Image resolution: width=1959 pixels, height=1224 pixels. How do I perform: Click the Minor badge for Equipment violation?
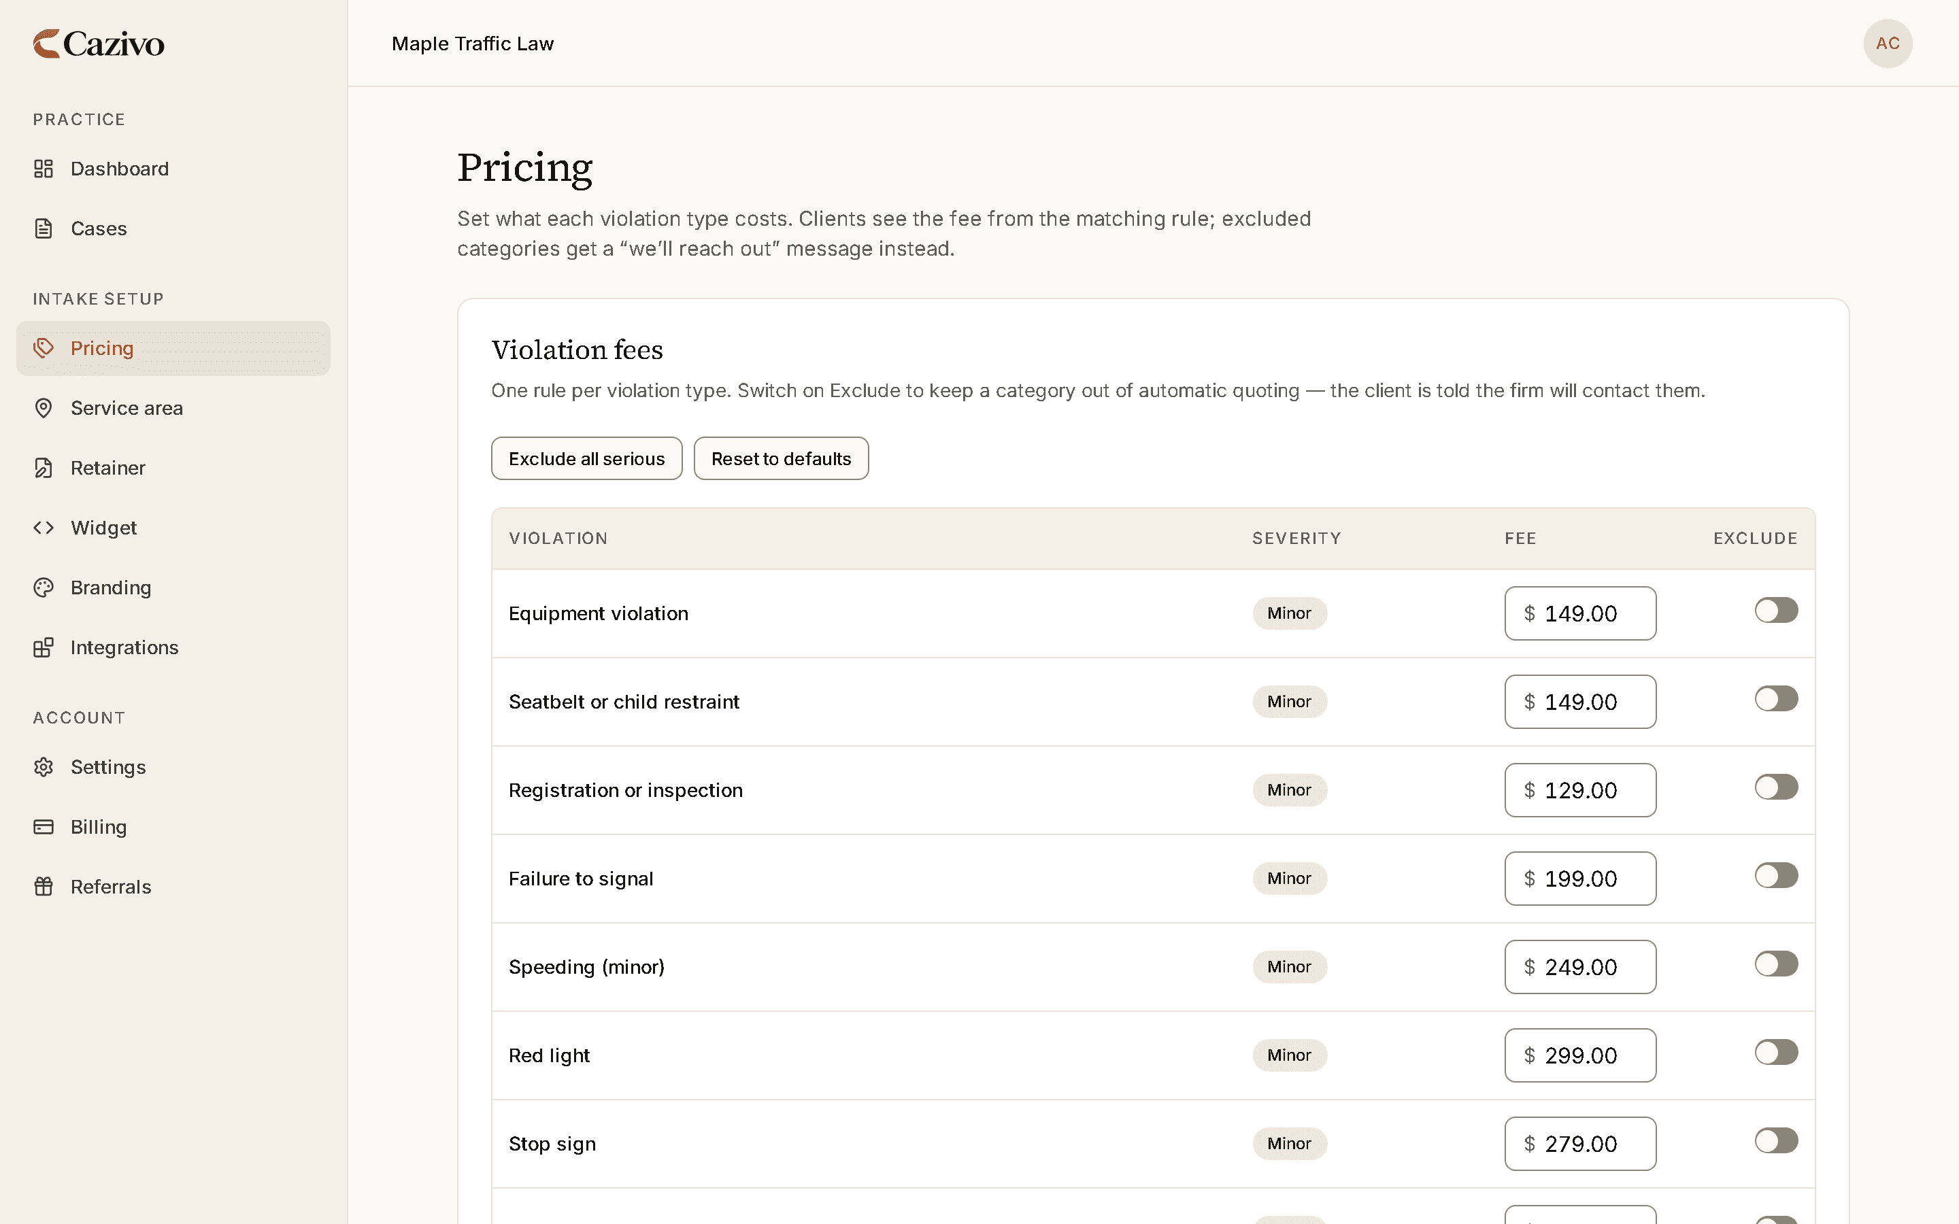[1290, 613]
